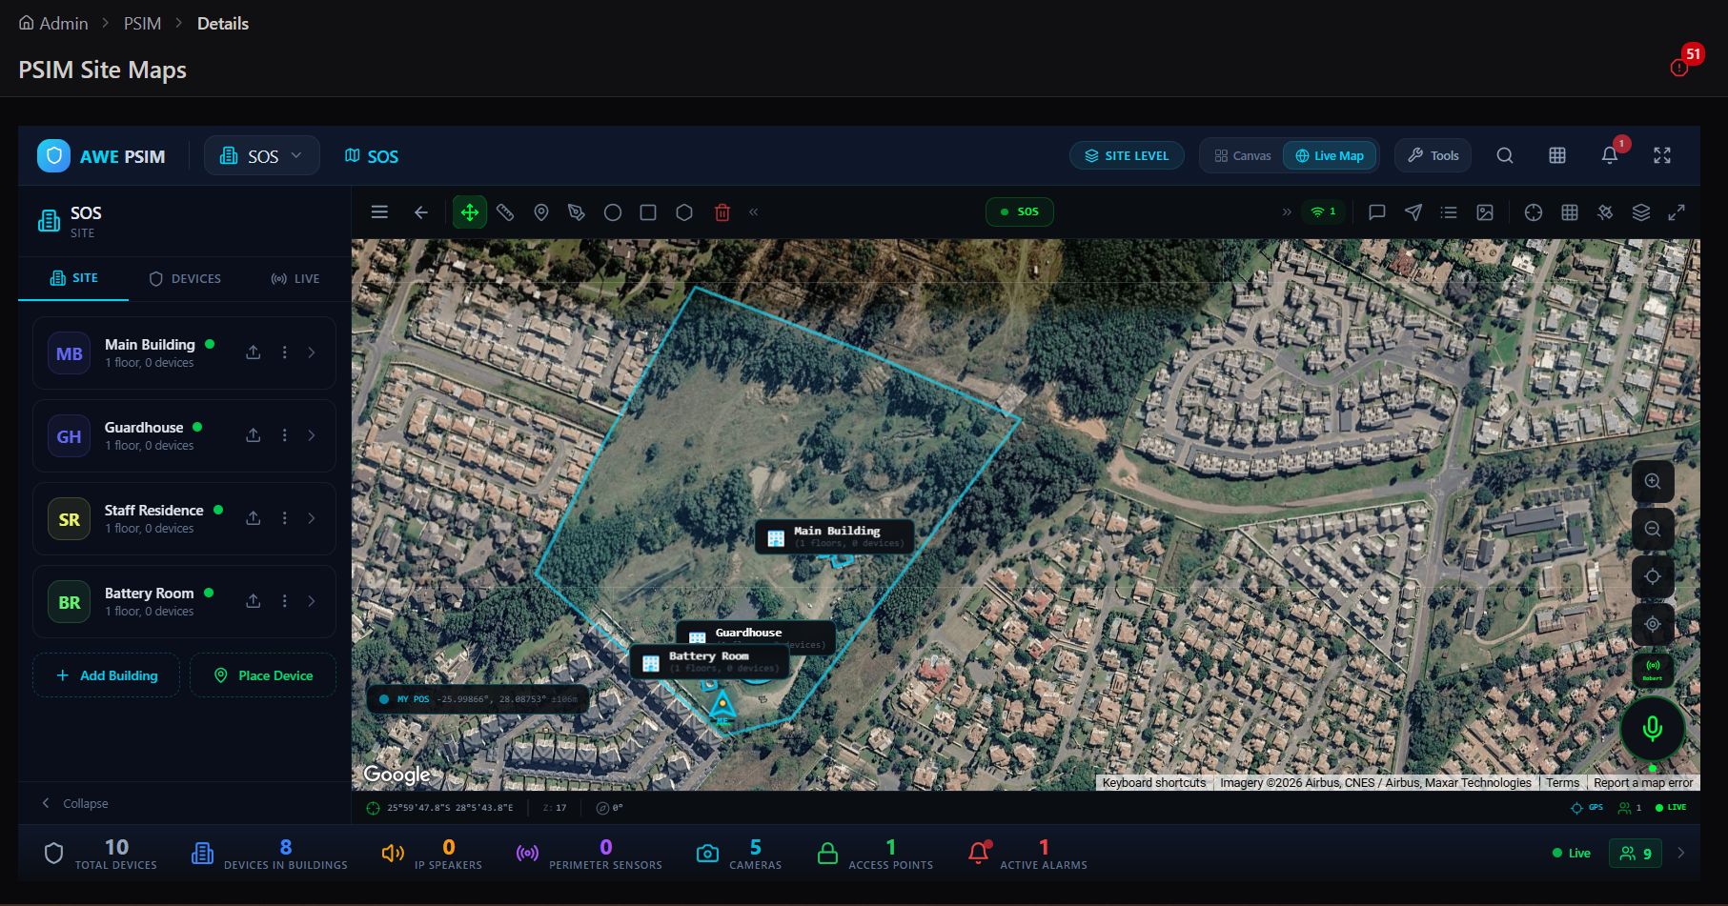Image resolution: width=1728 pixels, height=906 pixels.
Task: Toggle the grid icon in map toolbar
Action: click(1570, 212)
